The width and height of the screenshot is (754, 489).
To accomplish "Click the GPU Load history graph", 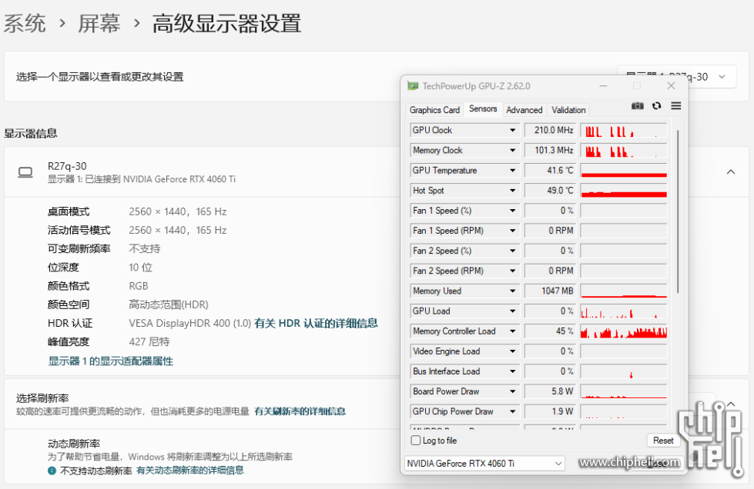I will [624, 311].
